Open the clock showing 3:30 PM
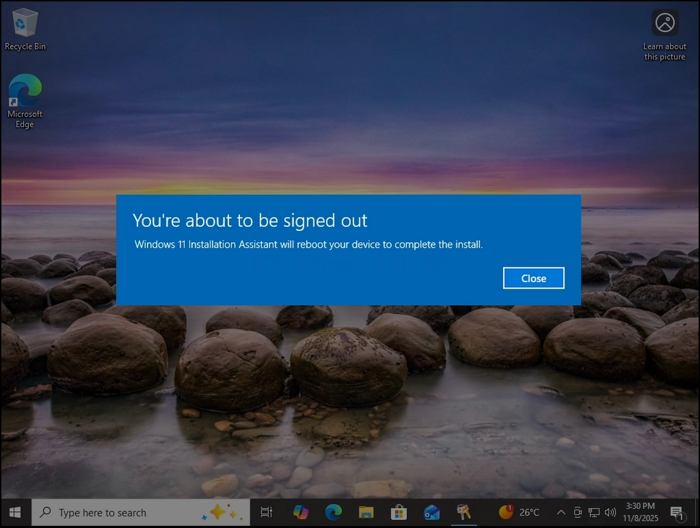Image resolution: width=700 pixels, height=528 pixels. pos(640,512)
